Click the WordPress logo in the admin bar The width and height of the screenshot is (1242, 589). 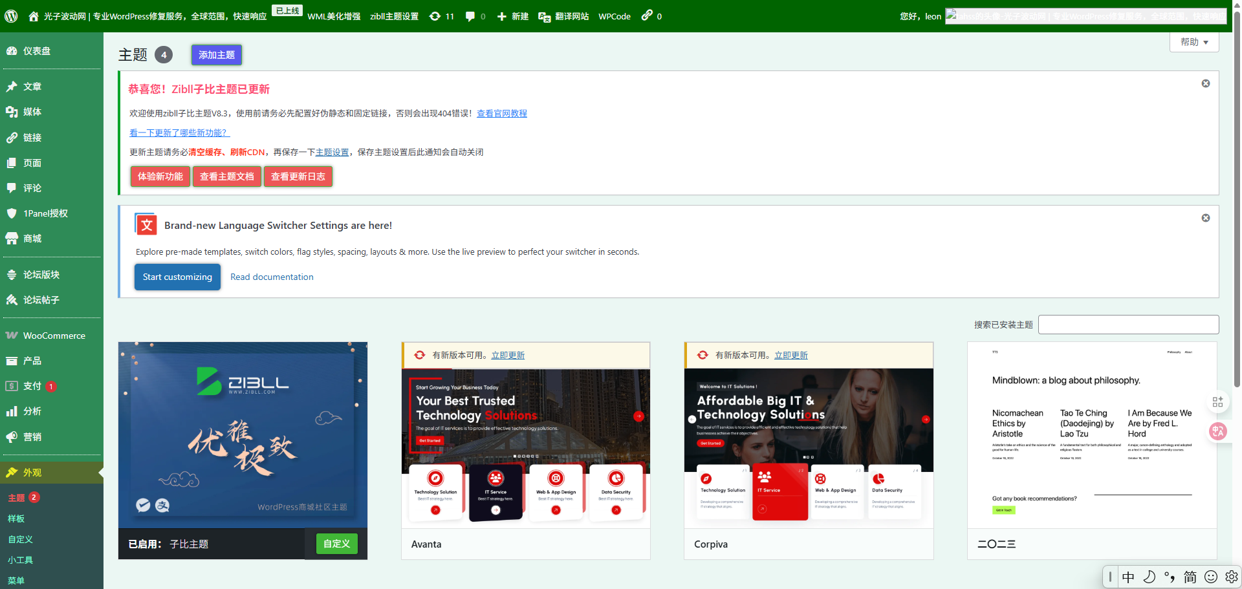pyautogui.click(x=10, y=16)
